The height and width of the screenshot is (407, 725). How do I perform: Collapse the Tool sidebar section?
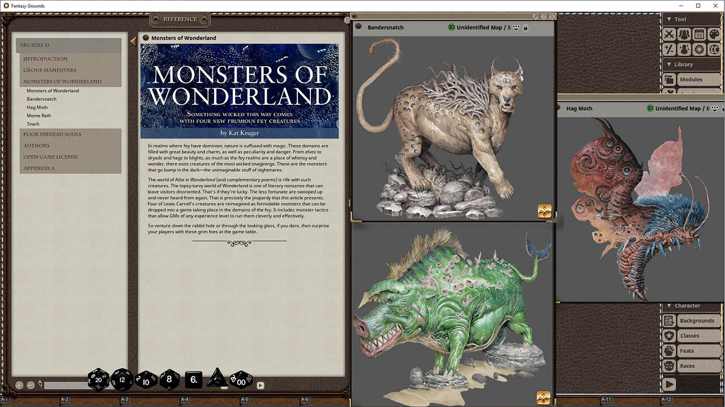pos(668,19)
